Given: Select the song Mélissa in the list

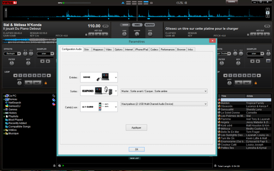Looking at the screenshot, I should pyautogui.click(x=225, y=128).
